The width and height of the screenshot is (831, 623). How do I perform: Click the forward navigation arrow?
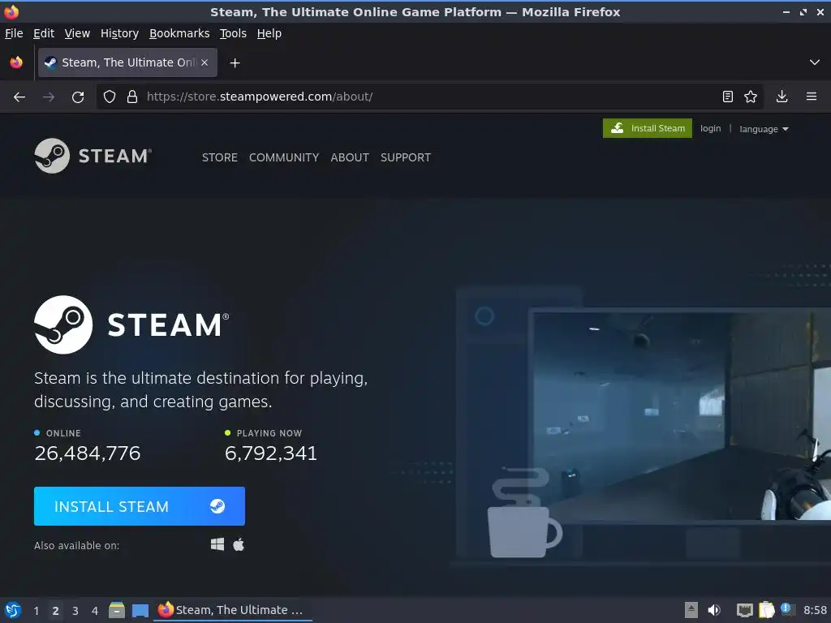(49, 97)
